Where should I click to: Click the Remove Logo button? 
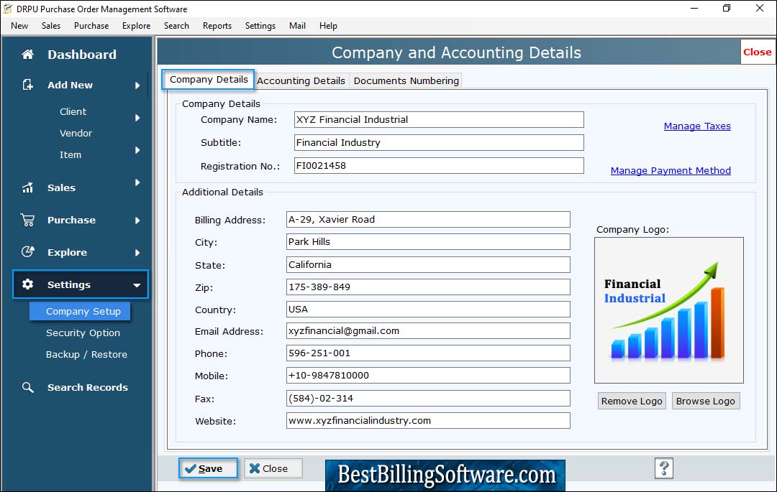coord(632,401)
